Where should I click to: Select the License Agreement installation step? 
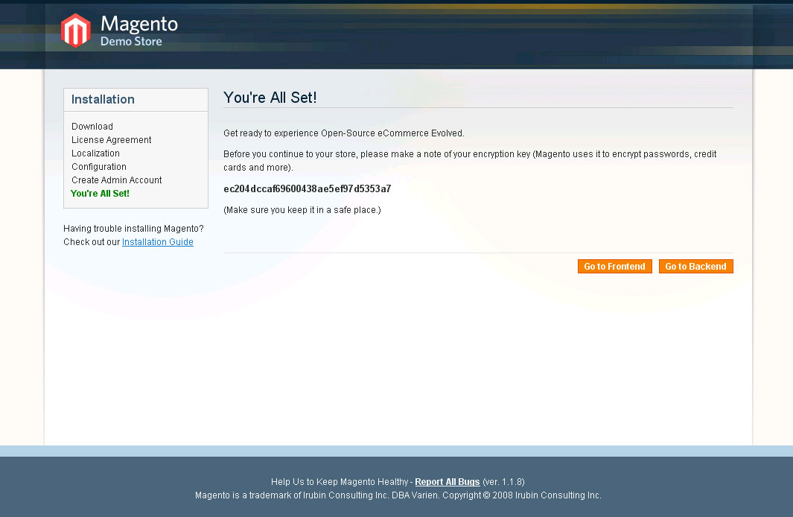pos(111,140)
